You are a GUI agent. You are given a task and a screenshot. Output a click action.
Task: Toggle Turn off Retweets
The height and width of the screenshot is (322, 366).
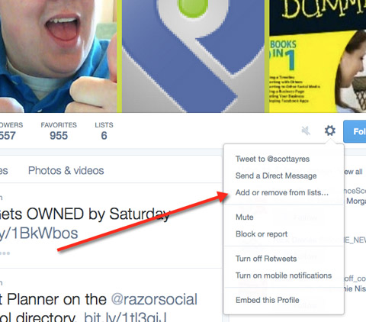click(x=266, y=259)
